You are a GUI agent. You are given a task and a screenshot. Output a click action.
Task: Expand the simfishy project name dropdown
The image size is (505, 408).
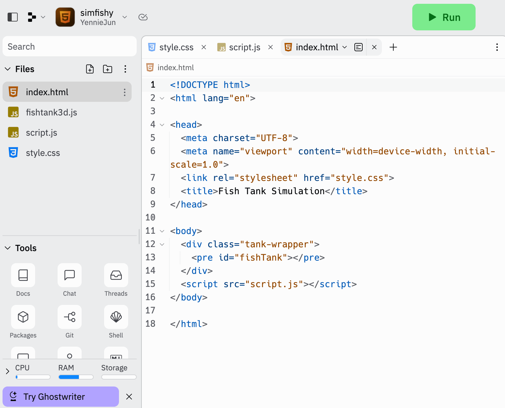tap(125, 17)
